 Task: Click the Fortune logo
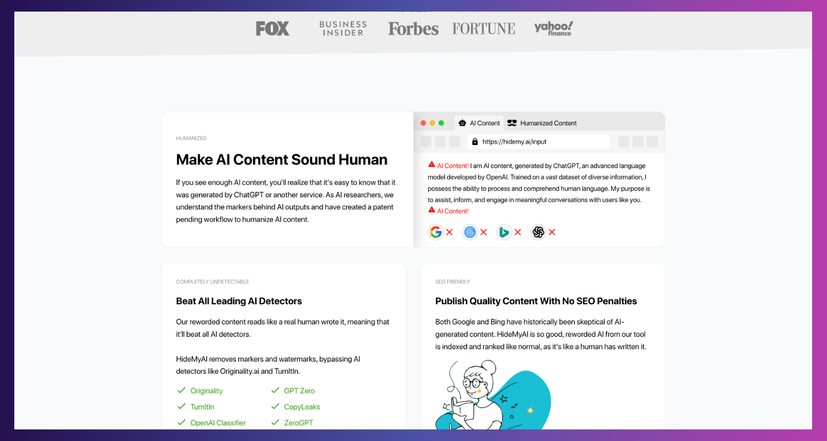(x=484, y=29)
